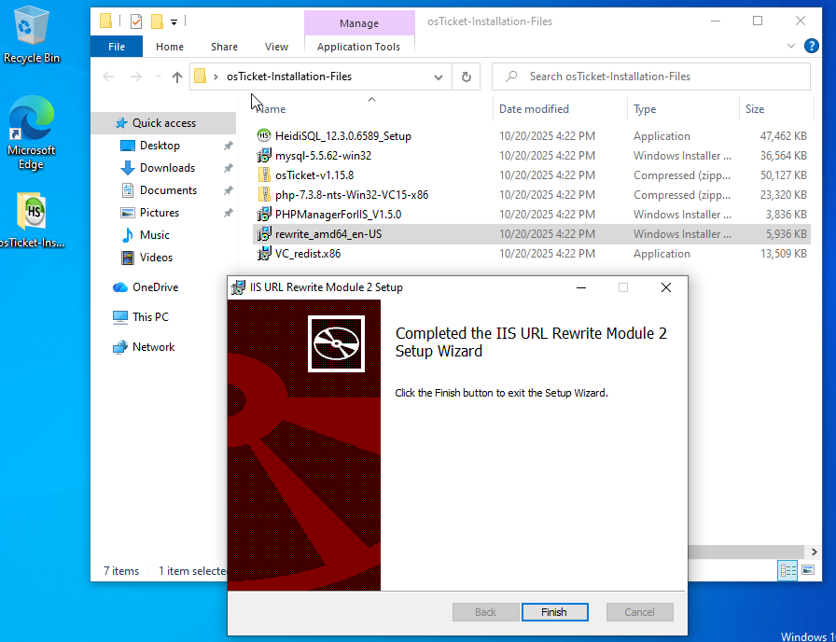Click the 47,462 KB size cell
The height and width of the screenshot is (642, 836).
coord(783,136)
